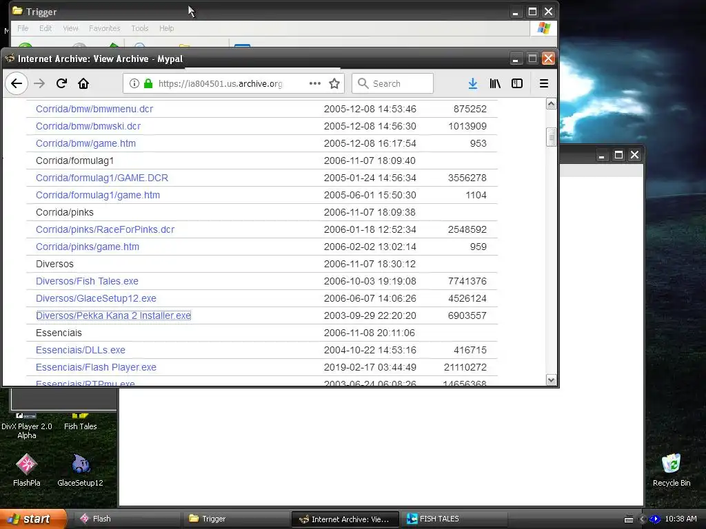Switch to FISH TALES taskbar button

pyautogui.click(x=454, y=519)
